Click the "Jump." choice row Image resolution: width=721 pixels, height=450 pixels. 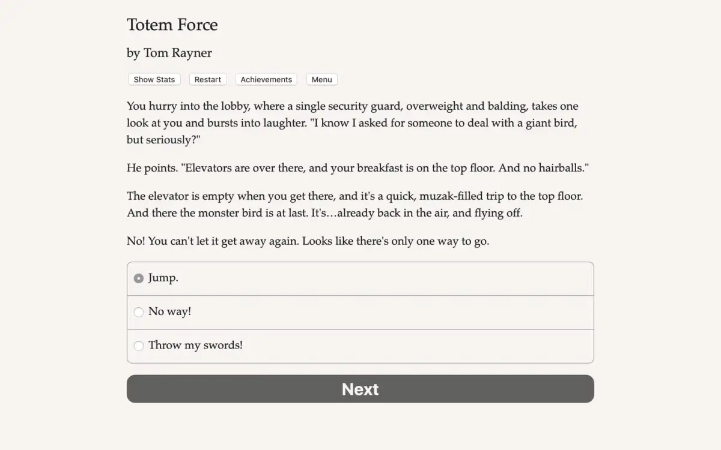click(x=360, y=278)
